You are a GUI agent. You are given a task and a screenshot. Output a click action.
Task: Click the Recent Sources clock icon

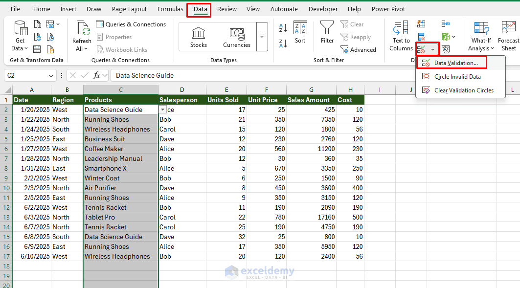pyautogui.click(x=50, y=37)
